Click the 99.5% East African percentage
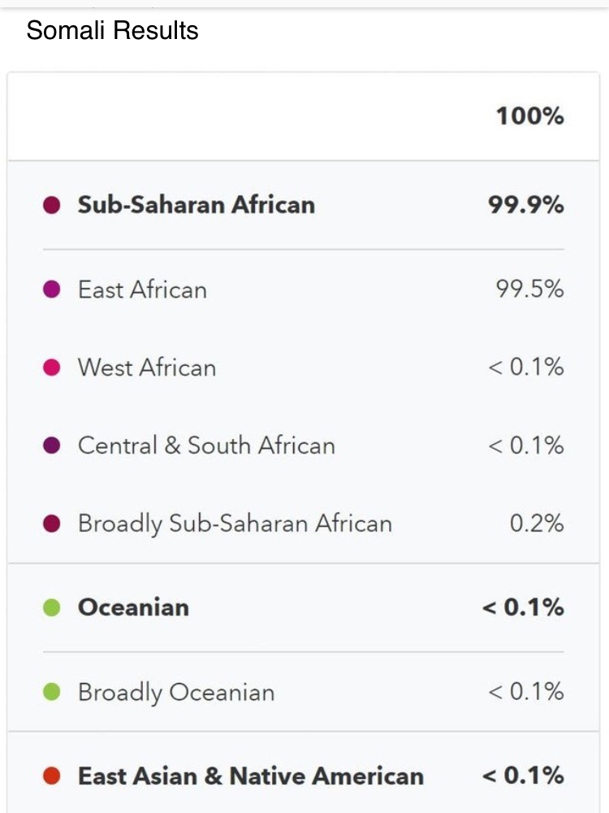The width and height of the screenshot is (609, 813). (x=529, y=289)
